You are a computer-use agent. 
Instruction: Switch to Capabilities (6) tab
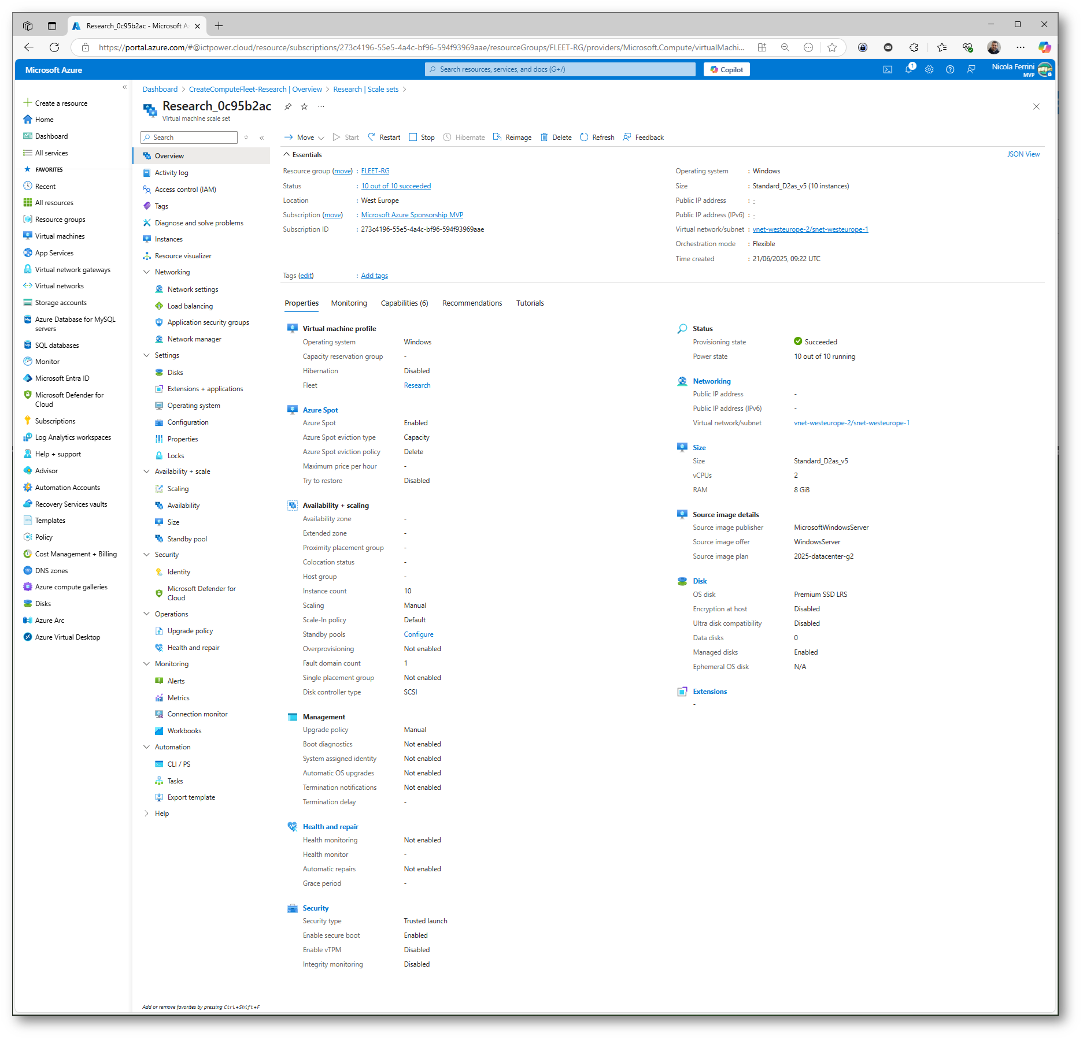(x=404, y=303)
